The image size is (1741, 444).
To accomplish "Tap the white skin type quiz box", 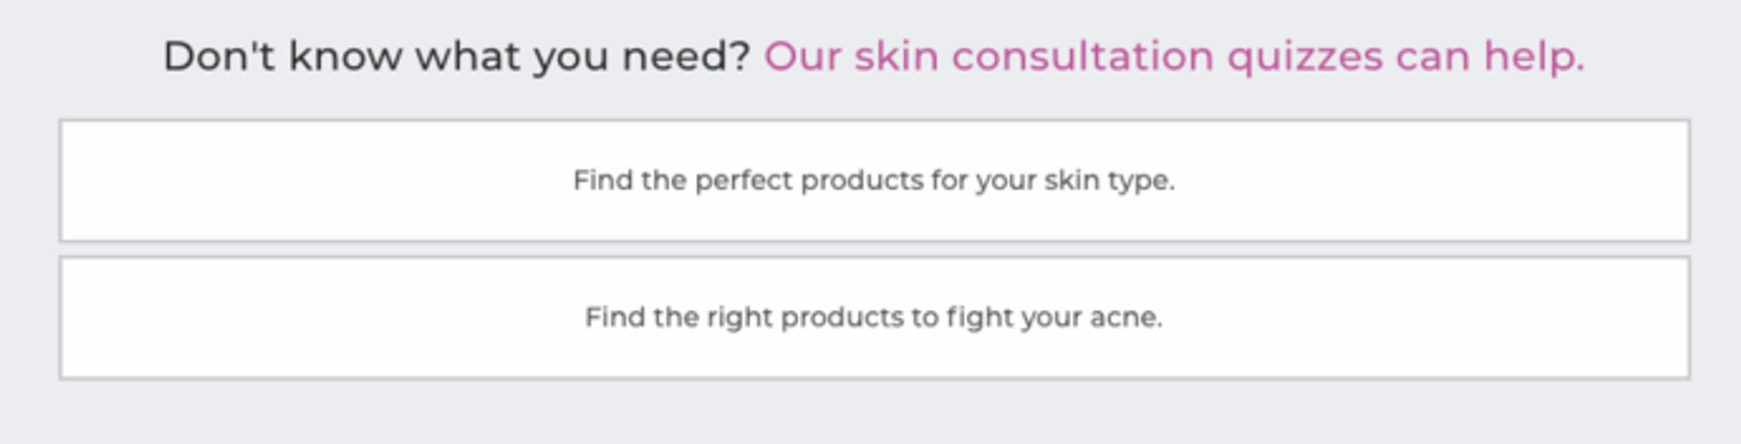I will point(873,180).
